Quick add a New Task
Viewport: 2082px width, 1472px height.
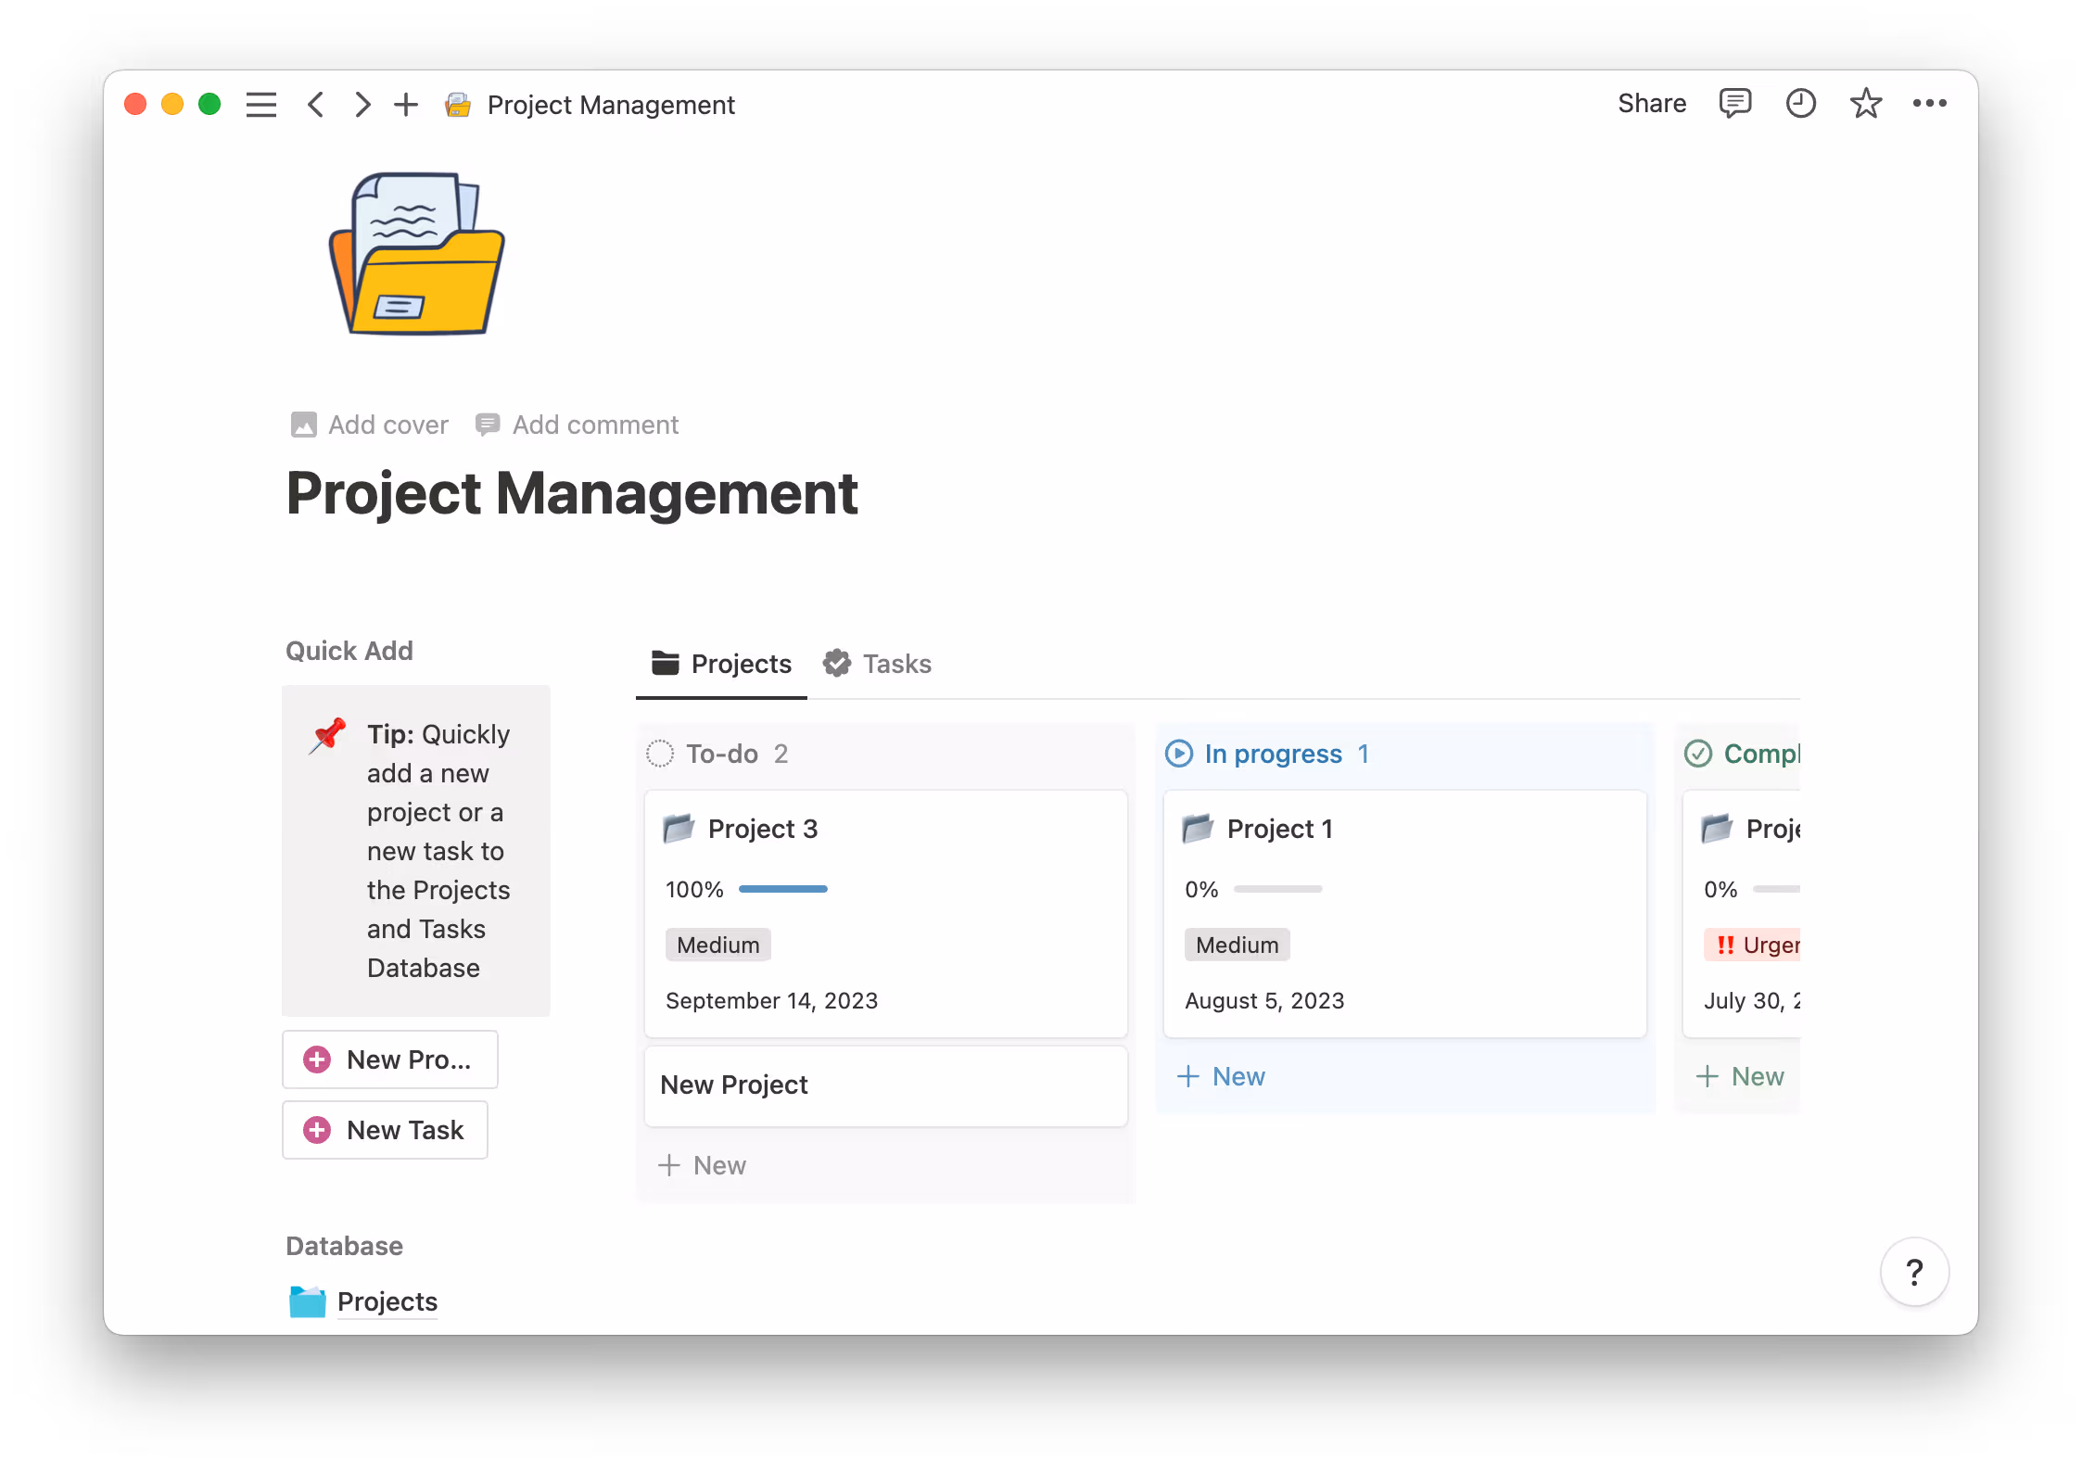pos(385,1129)
